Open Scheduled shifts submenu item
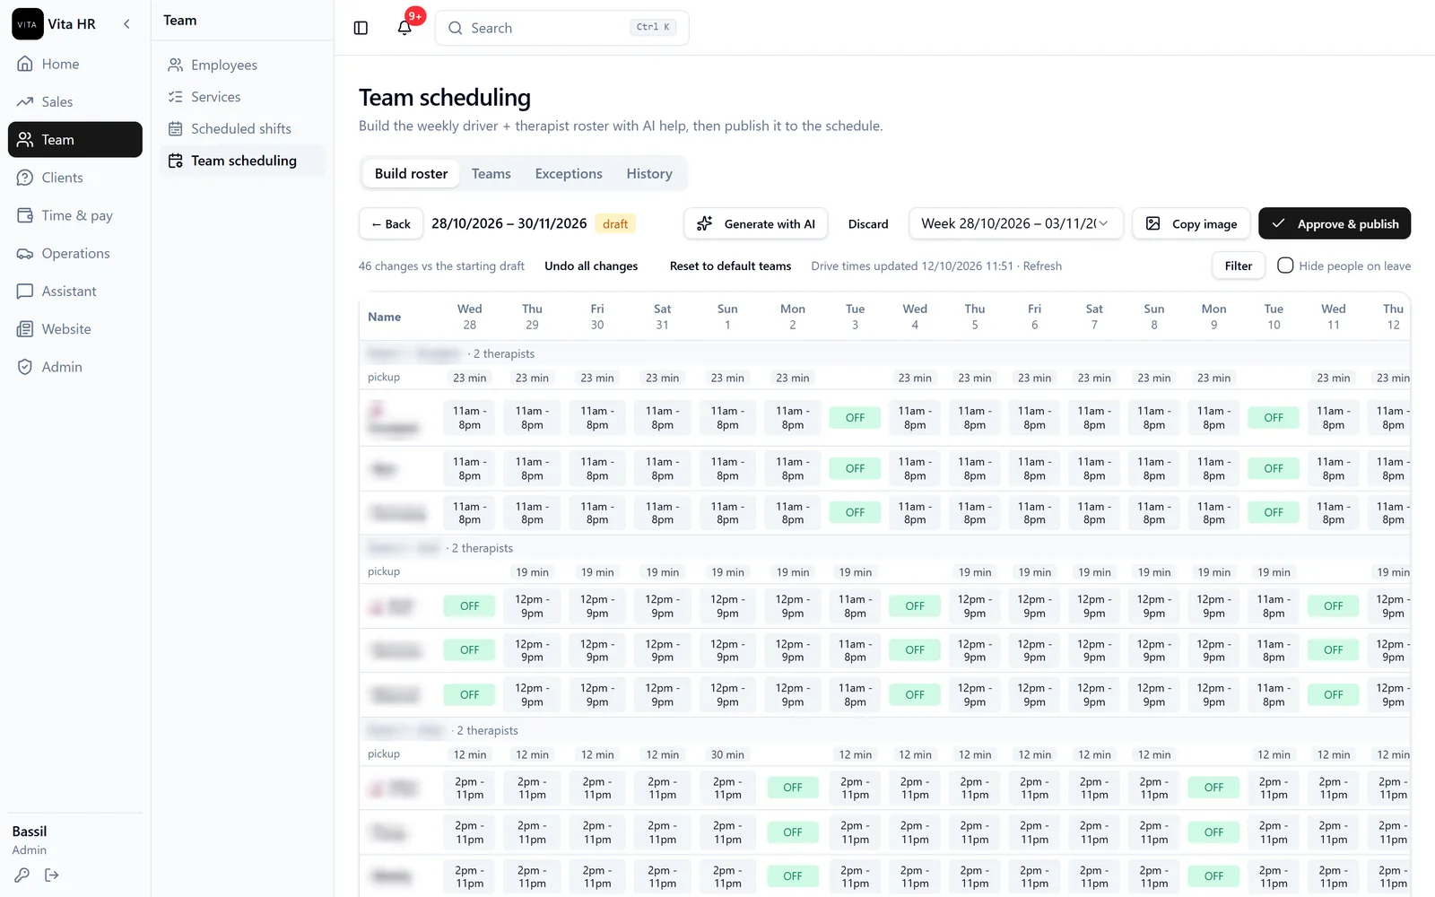 coord(243,128)
